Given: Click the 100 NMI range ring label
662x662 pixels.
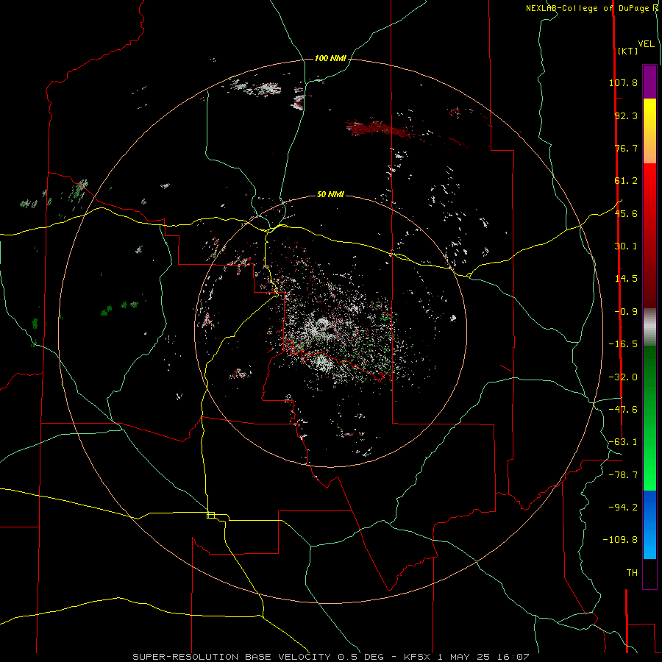Looking at the screenshot, I should click(x=330, y=58).
